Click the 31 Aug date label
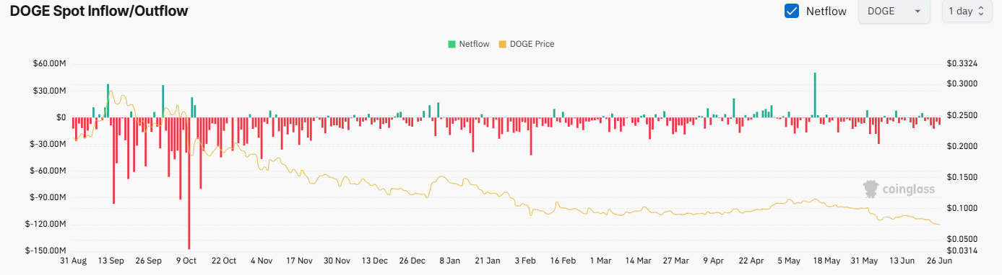Image resolution: width=1002 pixels, height=275 pixels. 73,261
